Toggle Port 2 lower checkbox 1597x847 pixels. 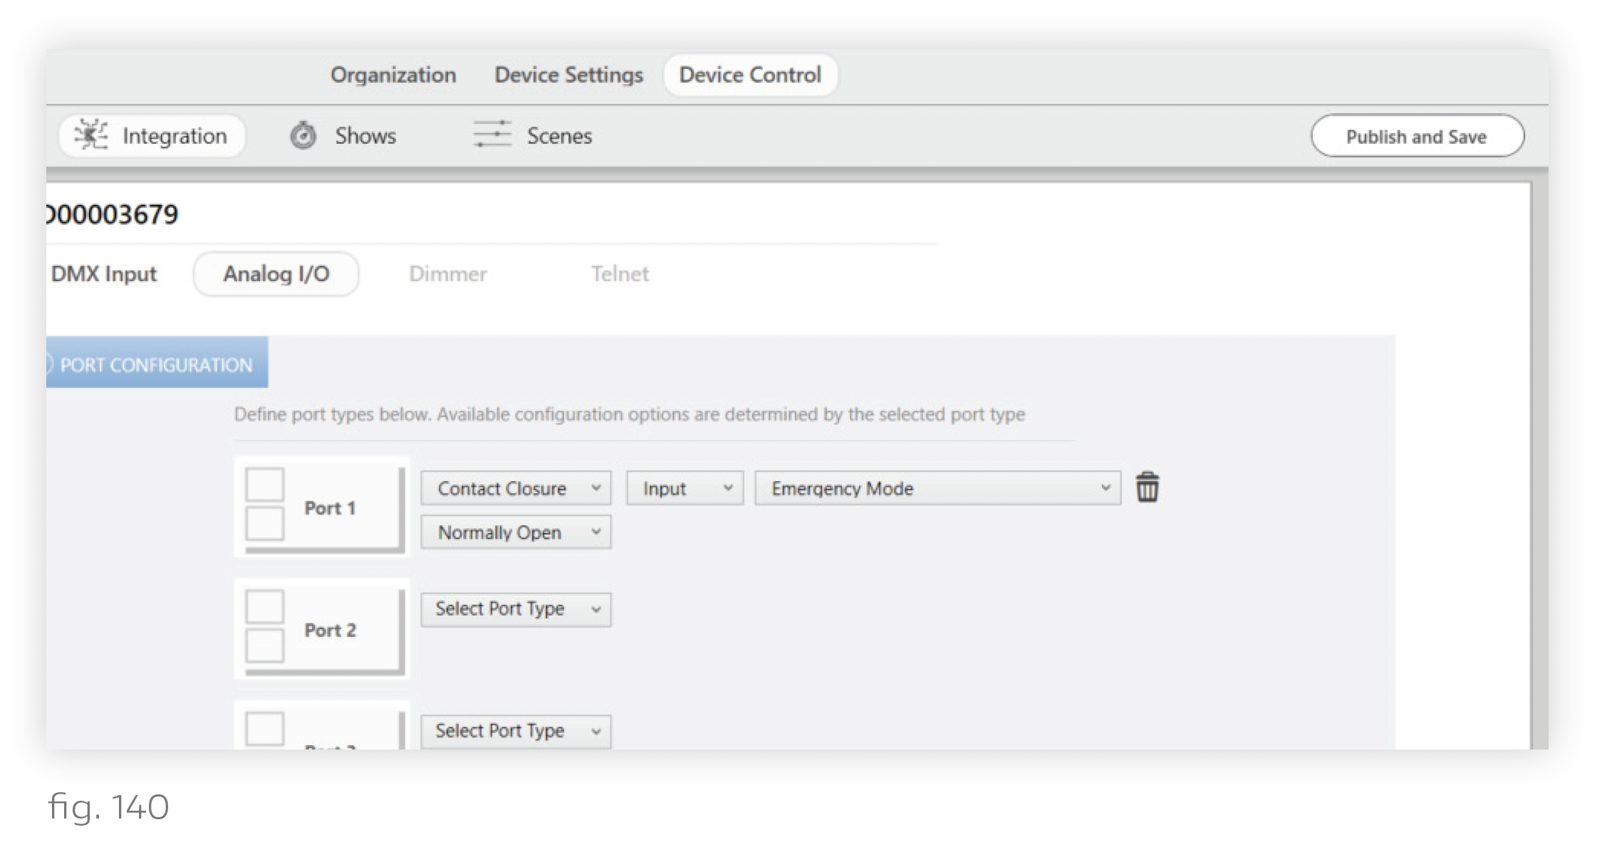pyautogui.click(x=265, y=646)
